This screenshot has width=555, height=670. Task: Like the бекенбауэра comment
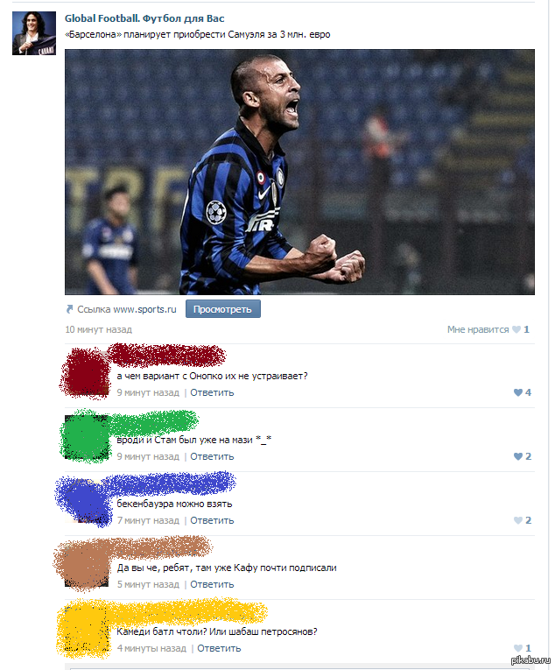pos(518,520)
